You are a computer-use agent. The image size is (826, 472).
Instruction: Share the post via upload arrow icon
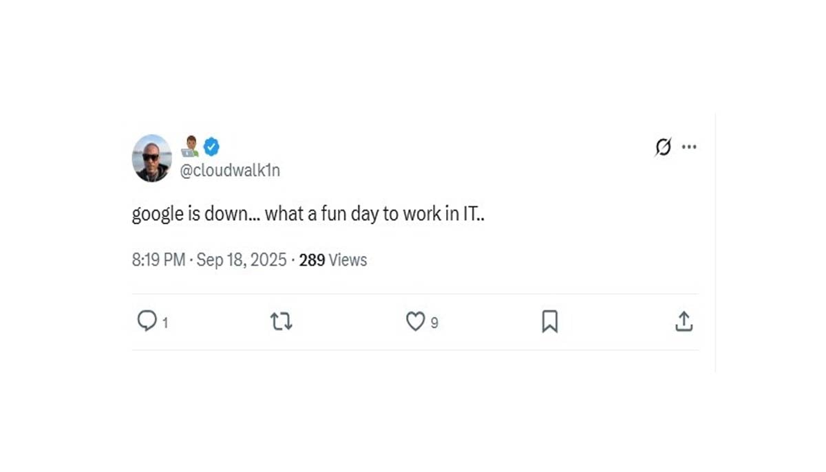tap(684, 321)
